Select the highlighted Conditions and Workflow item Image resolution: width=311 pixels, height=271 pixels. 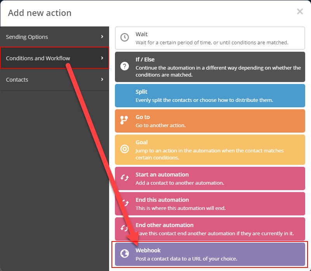click(54, 58)
